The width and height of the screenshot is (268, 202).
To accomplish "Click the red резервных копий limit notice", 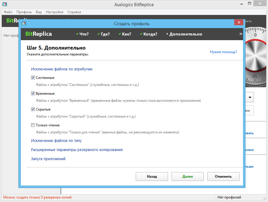I will (x=37, y=197).
